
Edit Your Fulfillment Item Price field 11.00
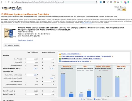(32, 59)
